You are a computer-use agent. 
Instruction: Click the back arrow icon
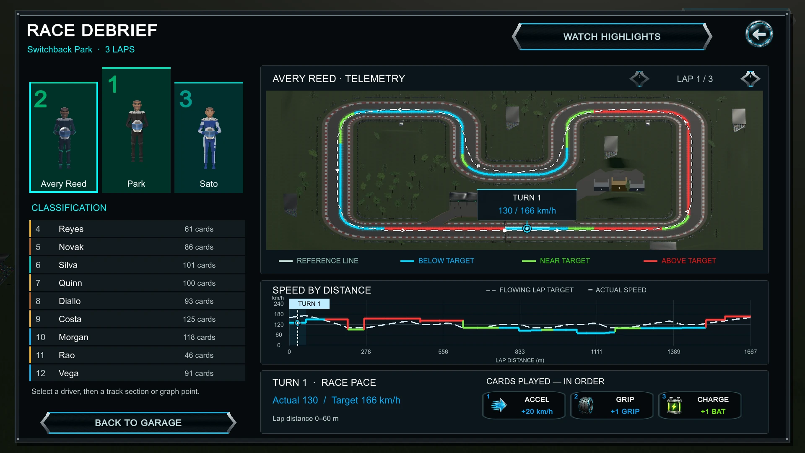click(x=759, y=34)
